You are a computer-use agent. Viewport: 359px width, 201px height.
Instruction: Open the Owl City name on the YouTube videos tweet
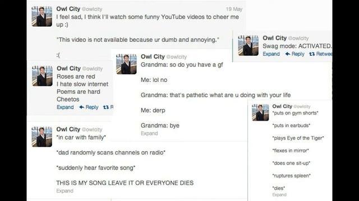coord(68,9)
